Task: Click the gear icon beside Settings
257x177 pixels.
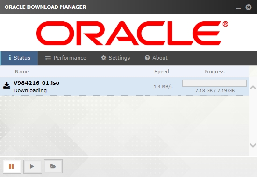Action: tap(103, 58)
